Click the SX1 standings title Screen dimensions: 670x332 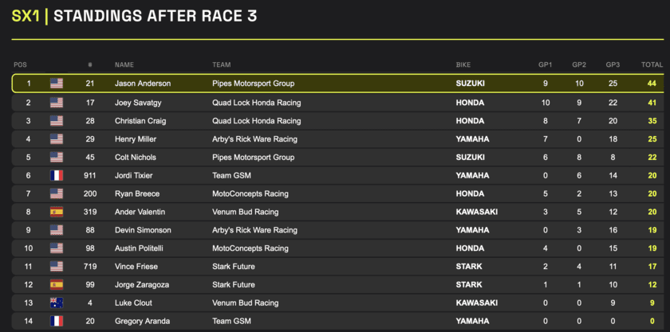135,17
